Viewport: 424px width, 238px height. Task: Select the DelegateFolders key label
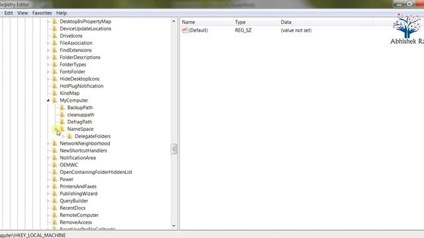93,136
